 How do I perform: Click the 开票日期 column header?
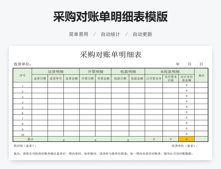88,78
